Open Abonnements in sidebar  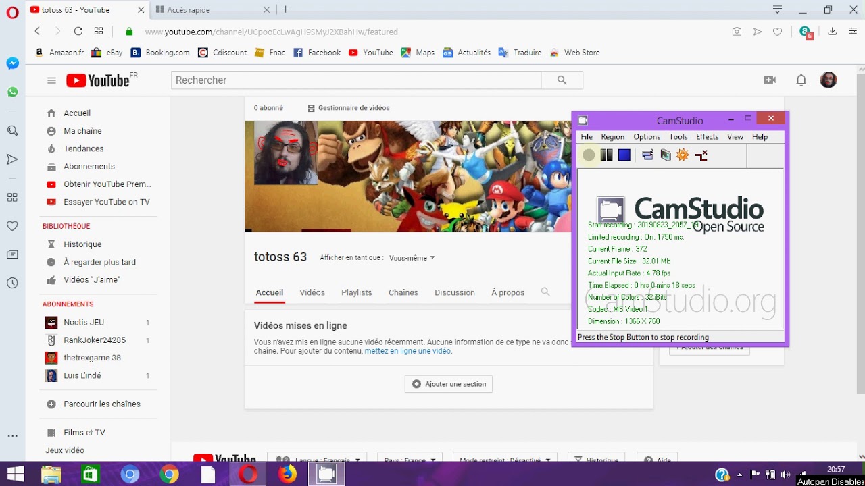91,166
